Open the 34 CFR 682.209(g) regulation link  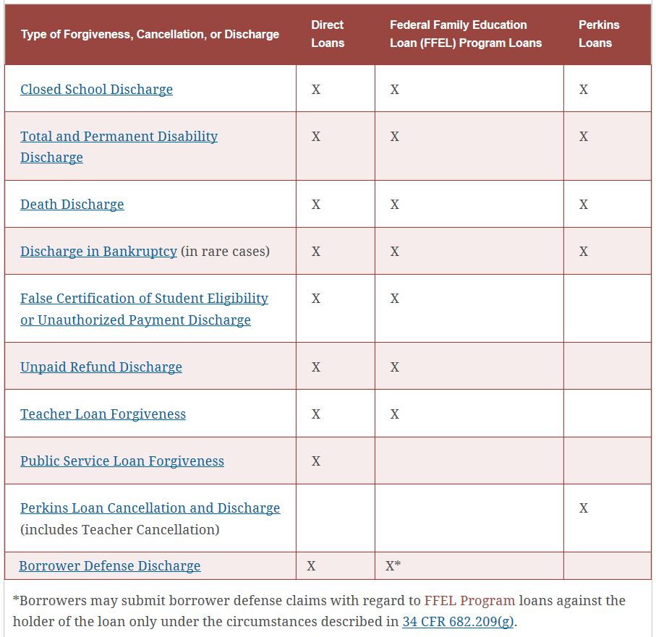click(458, 622)
